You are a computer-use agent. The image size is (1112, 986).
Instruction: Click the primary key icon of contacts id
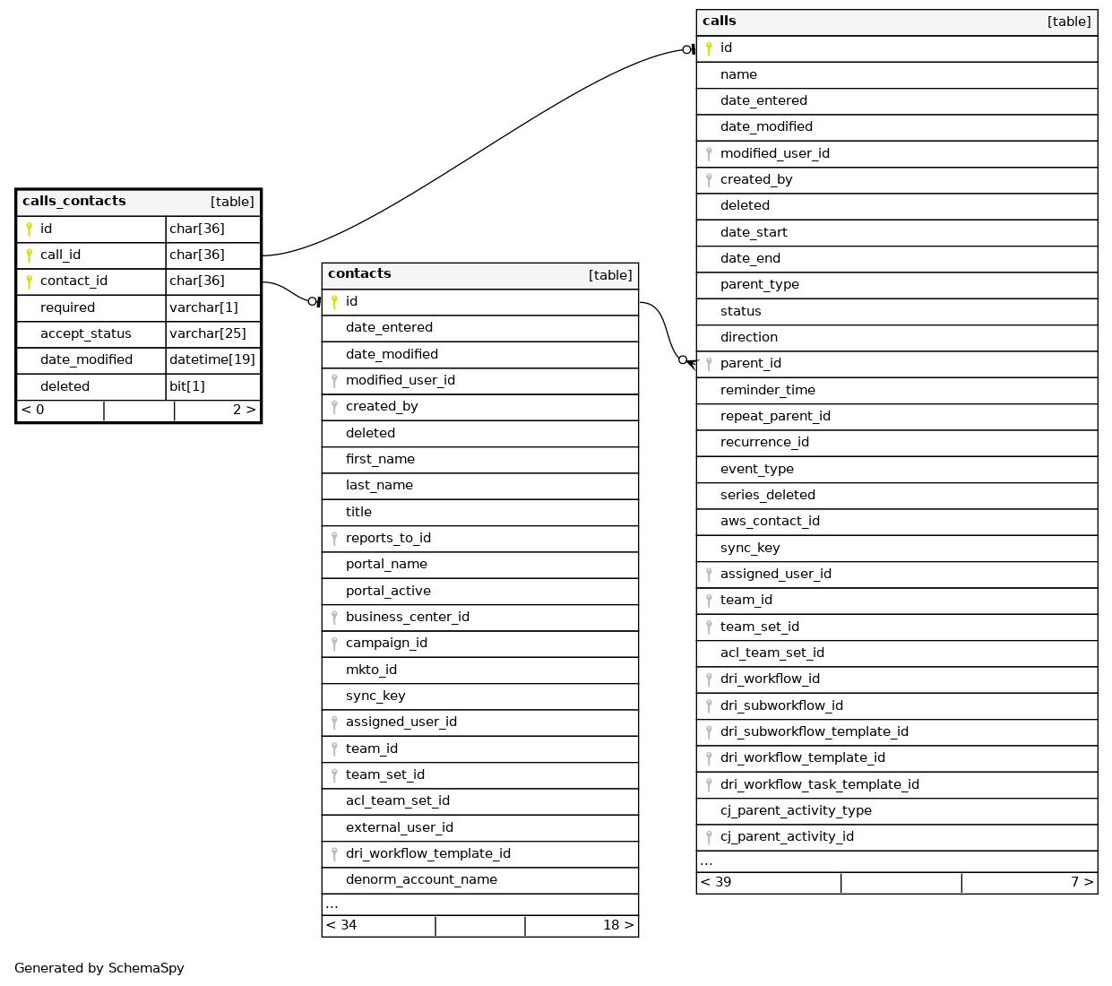(x=334, y=302)
